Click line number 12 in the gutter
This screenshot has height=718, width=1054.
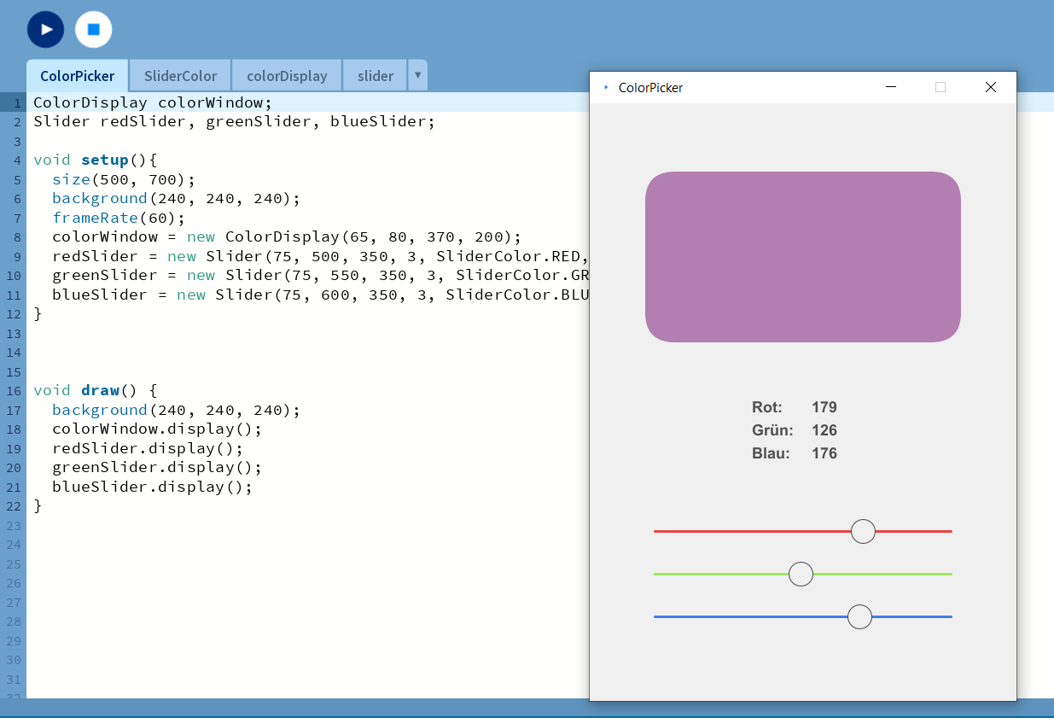tap(13, 313)
